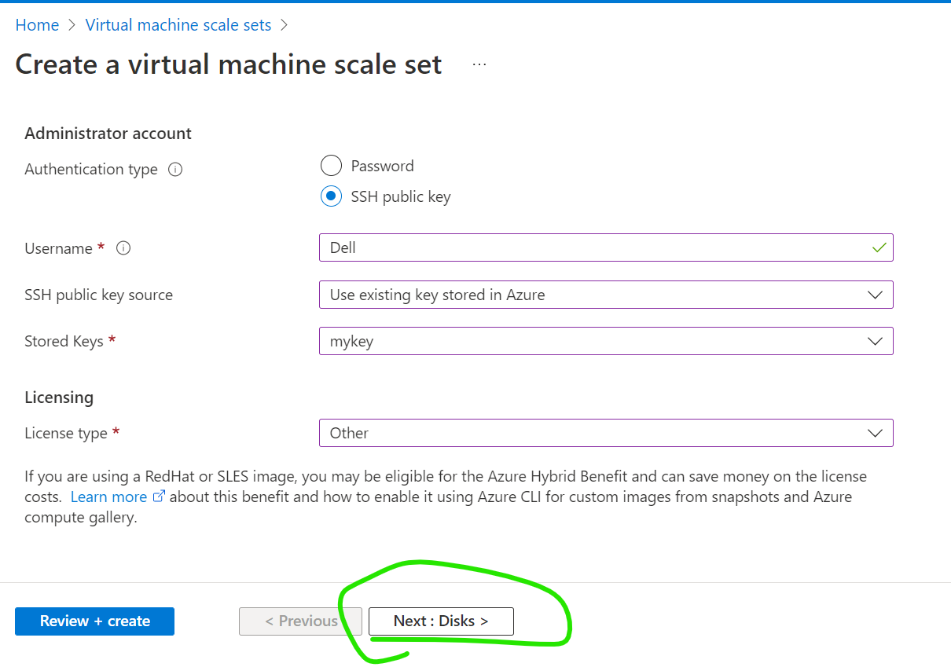Select the Password radio button
The height and width of the screenshot is (667, 951).
[x=331, y=166]
